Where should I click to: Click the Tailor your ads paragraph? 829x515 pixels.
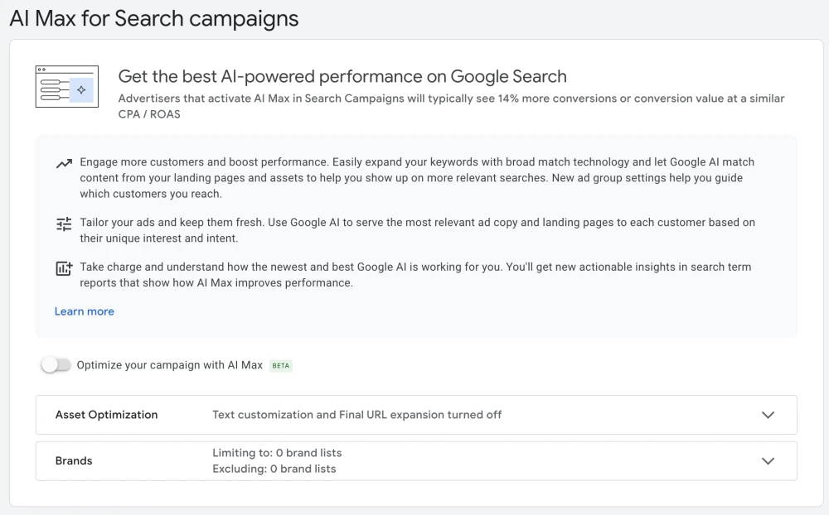click(417, 230)
